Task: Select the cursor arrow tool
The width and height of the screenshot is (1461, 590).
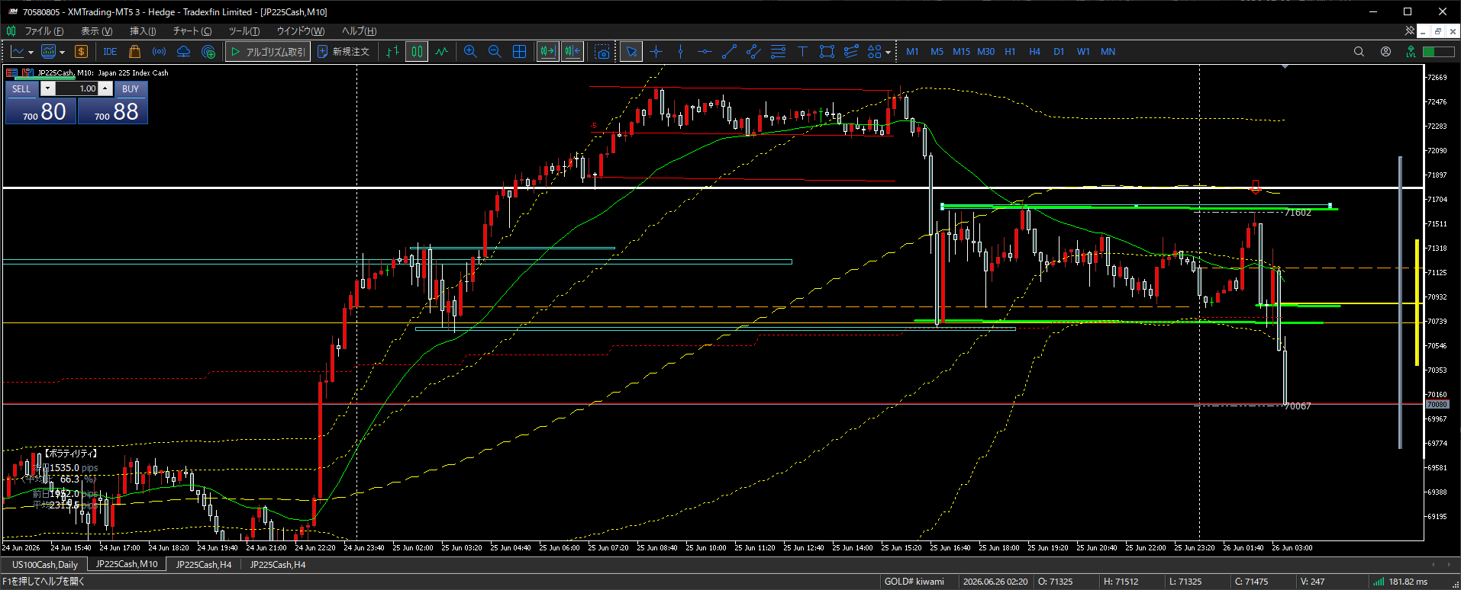Action: coord(631,52)
